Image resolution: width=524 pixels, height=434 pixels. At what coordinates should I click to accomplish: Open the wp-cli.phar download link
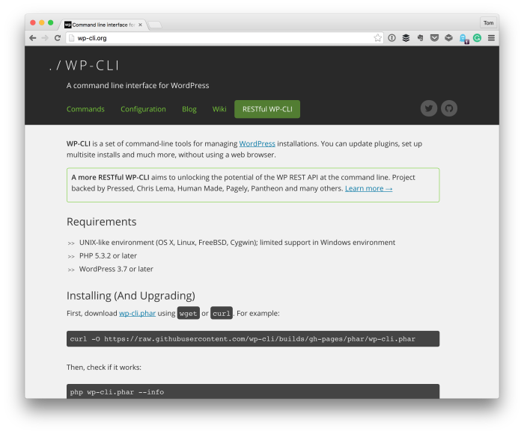point(137,313)
